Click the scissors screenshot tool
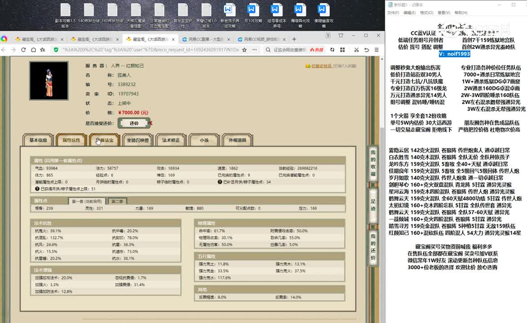Screen dimensions: 527x323 point(356,50)
